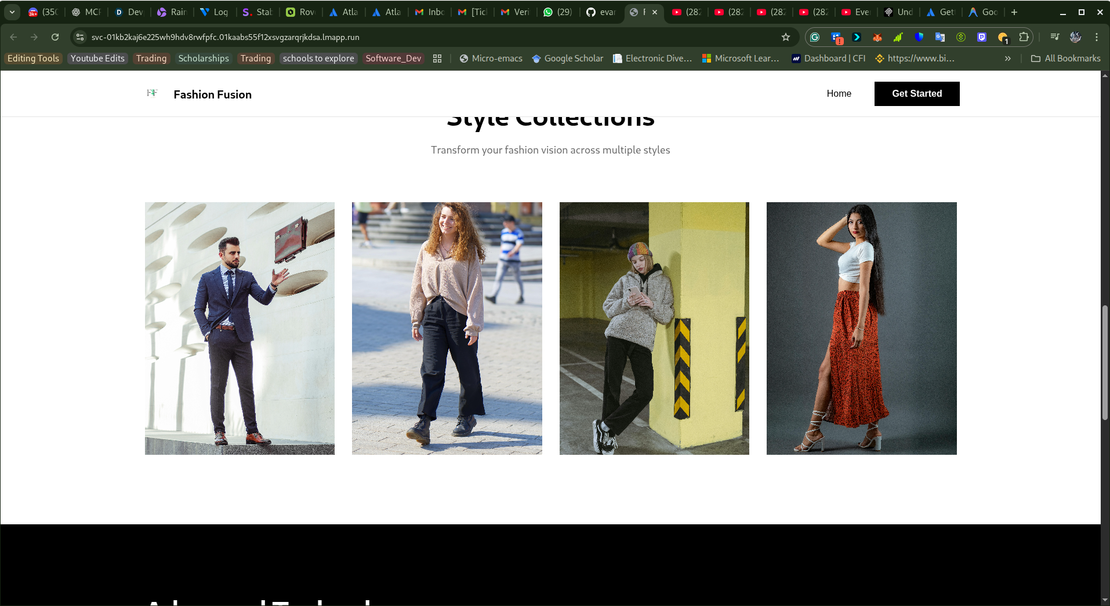Image resolution: width=1110 pixels, height=606 pixels.
Task: Open the Youtube Edits bookmark folder
Action: tap(97, 59)
